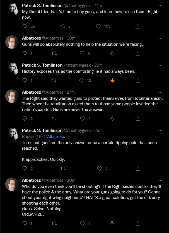Open more options on the 27m Albatross tweet
Screen dimensions: 169x233
[x=160, y=92]
